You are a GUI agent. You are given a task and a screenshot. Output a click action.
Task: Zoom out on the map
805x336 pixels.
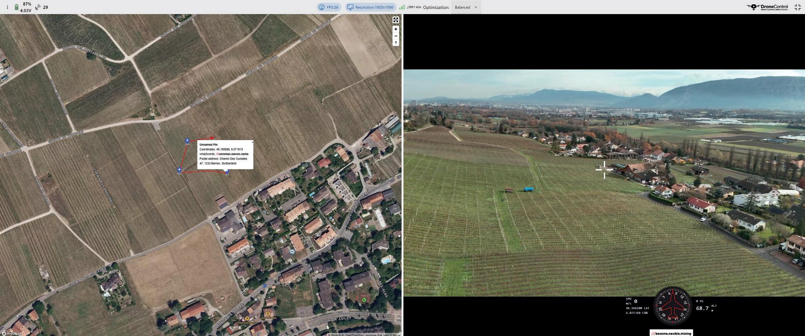[x=396, y=36]
